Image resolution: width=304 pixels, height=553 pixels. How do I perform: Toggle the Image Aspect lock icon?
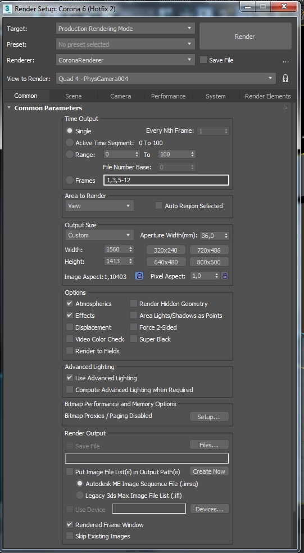coord(139,276)
